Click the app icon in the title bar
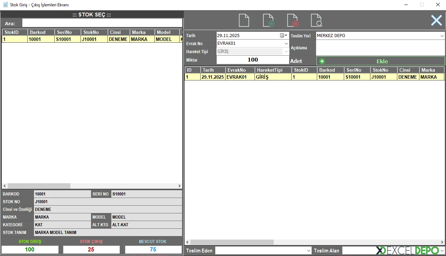 (5, 5)
